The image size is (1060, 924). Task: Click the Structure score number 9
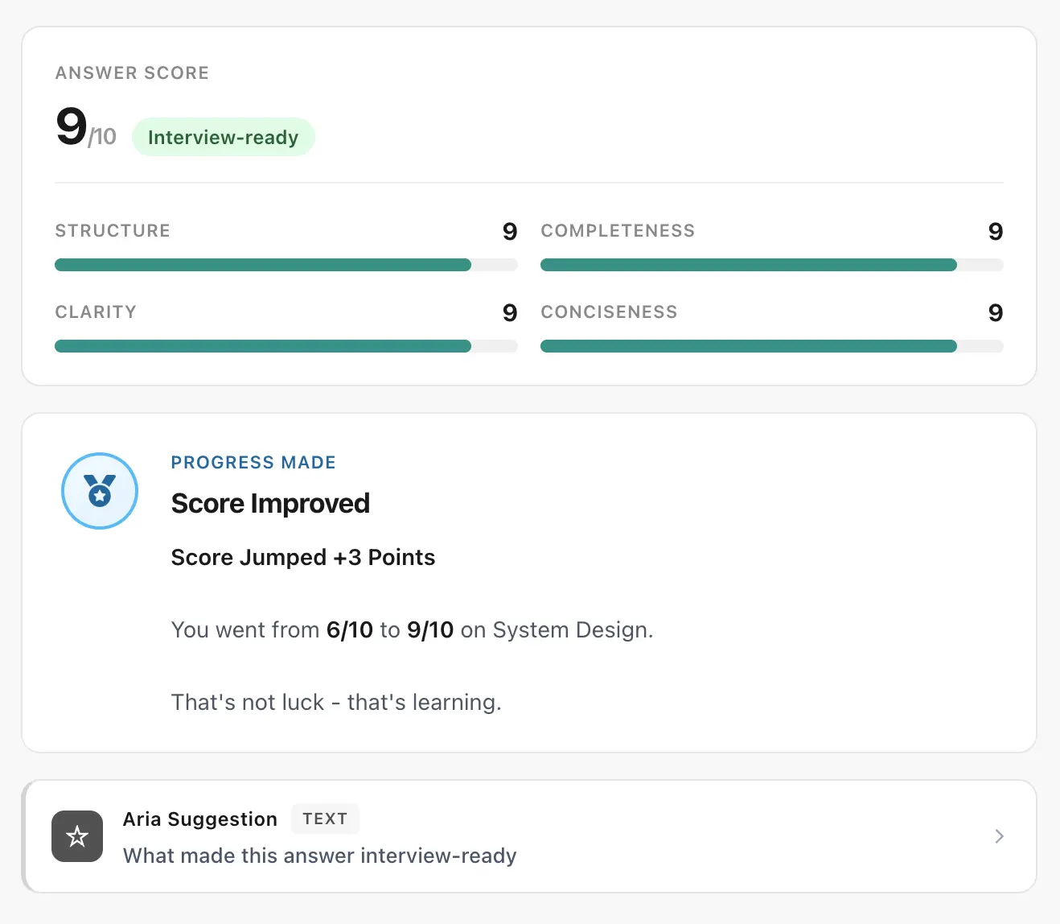(509, 232)
